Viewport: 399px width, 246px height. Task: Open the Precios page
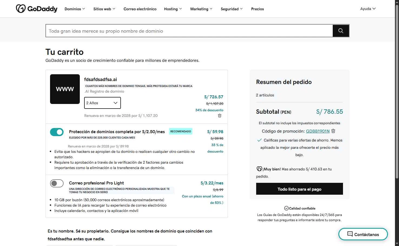[x=258, y=9]
